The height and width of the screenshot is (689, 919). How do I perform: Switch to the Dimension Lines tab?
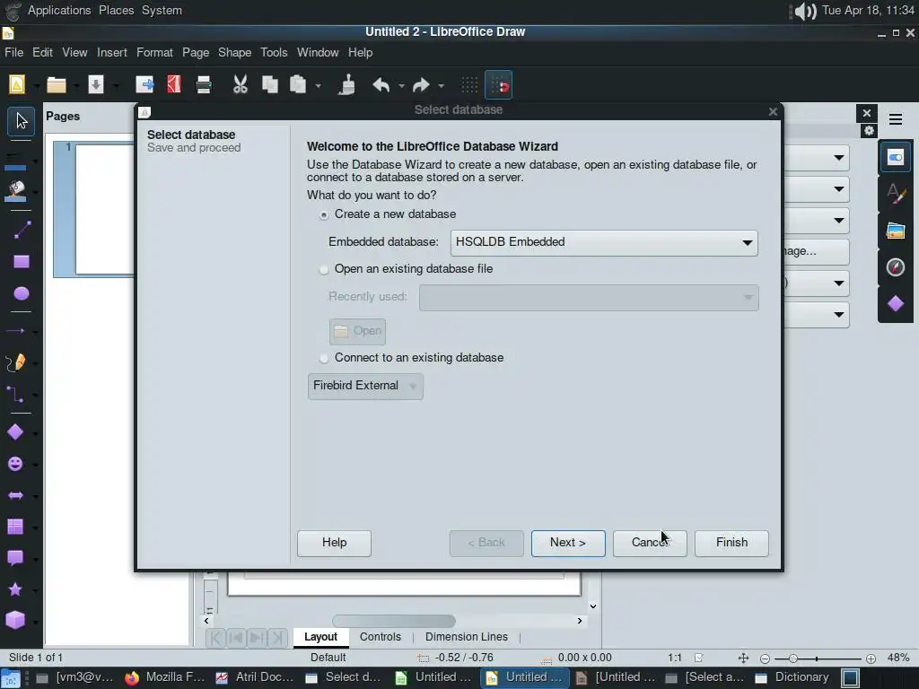point(467,637)
